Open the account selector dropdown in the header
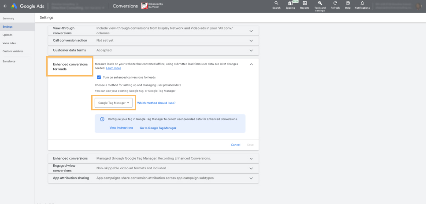This screenshot has width=426, height=204. click(x=78, y=6)
